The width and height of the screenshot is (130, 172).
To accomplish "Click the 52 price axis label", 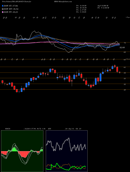I will click(x=125, y=84).
